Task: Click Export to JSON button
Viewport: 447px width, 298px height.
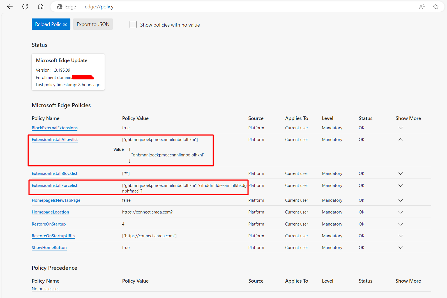Action: (x=93, y=24)
